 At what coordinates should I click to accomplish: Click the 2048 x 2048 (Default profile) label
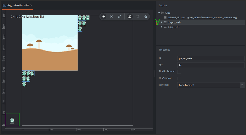(x=28, y=17)
